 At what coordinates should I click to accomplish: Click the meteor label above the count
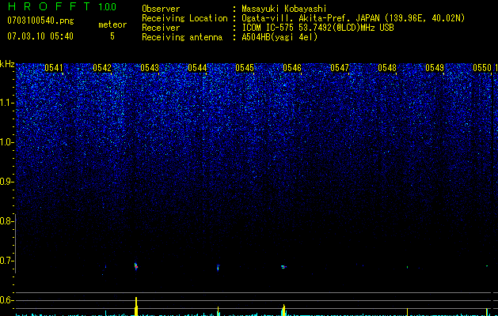pos(112,24)
